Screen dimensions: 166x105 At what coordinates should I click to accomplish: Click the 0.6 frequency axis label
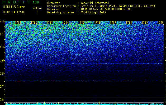click(2, 100)
